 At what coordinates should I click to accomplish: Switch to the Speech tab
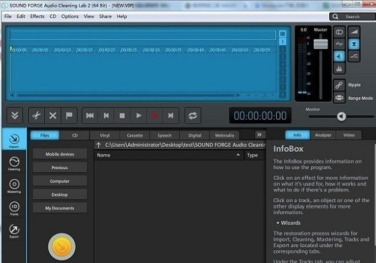pos(165,135)
